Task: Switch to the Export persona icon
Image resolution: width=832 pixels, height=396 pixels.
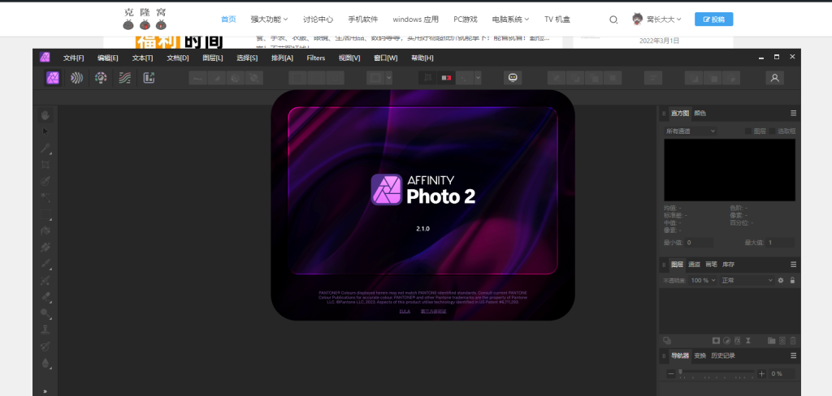Action: [149, 78]
